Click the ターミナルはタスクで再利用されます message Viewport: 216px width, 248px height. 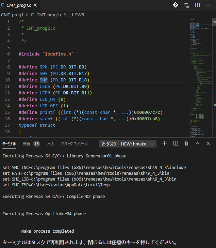tap(90, 242)
